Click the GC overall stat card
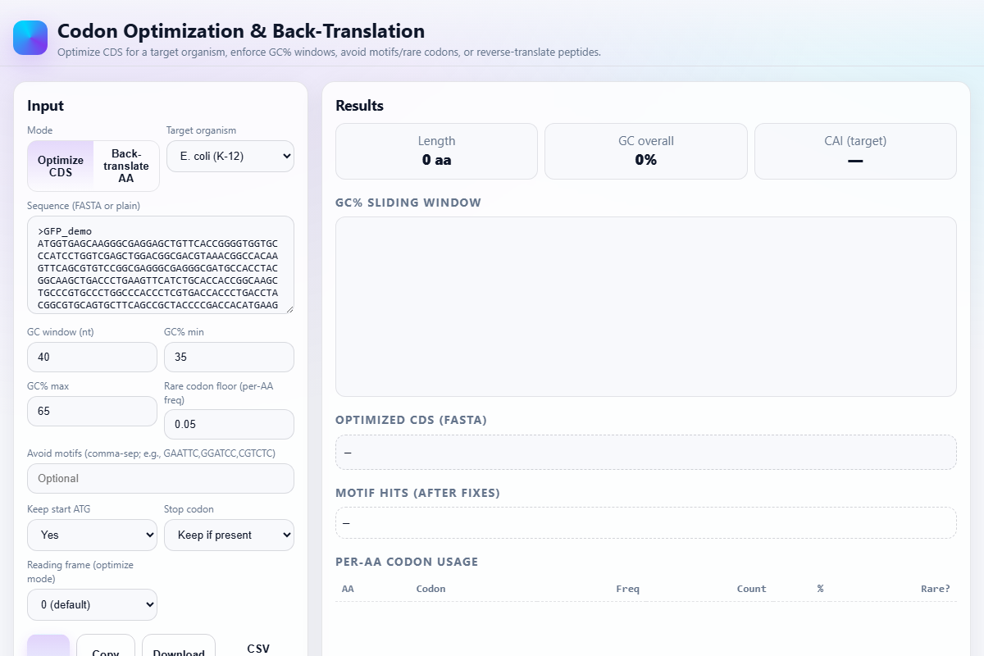Screen dimensions: 984x656 click(646, 151)
